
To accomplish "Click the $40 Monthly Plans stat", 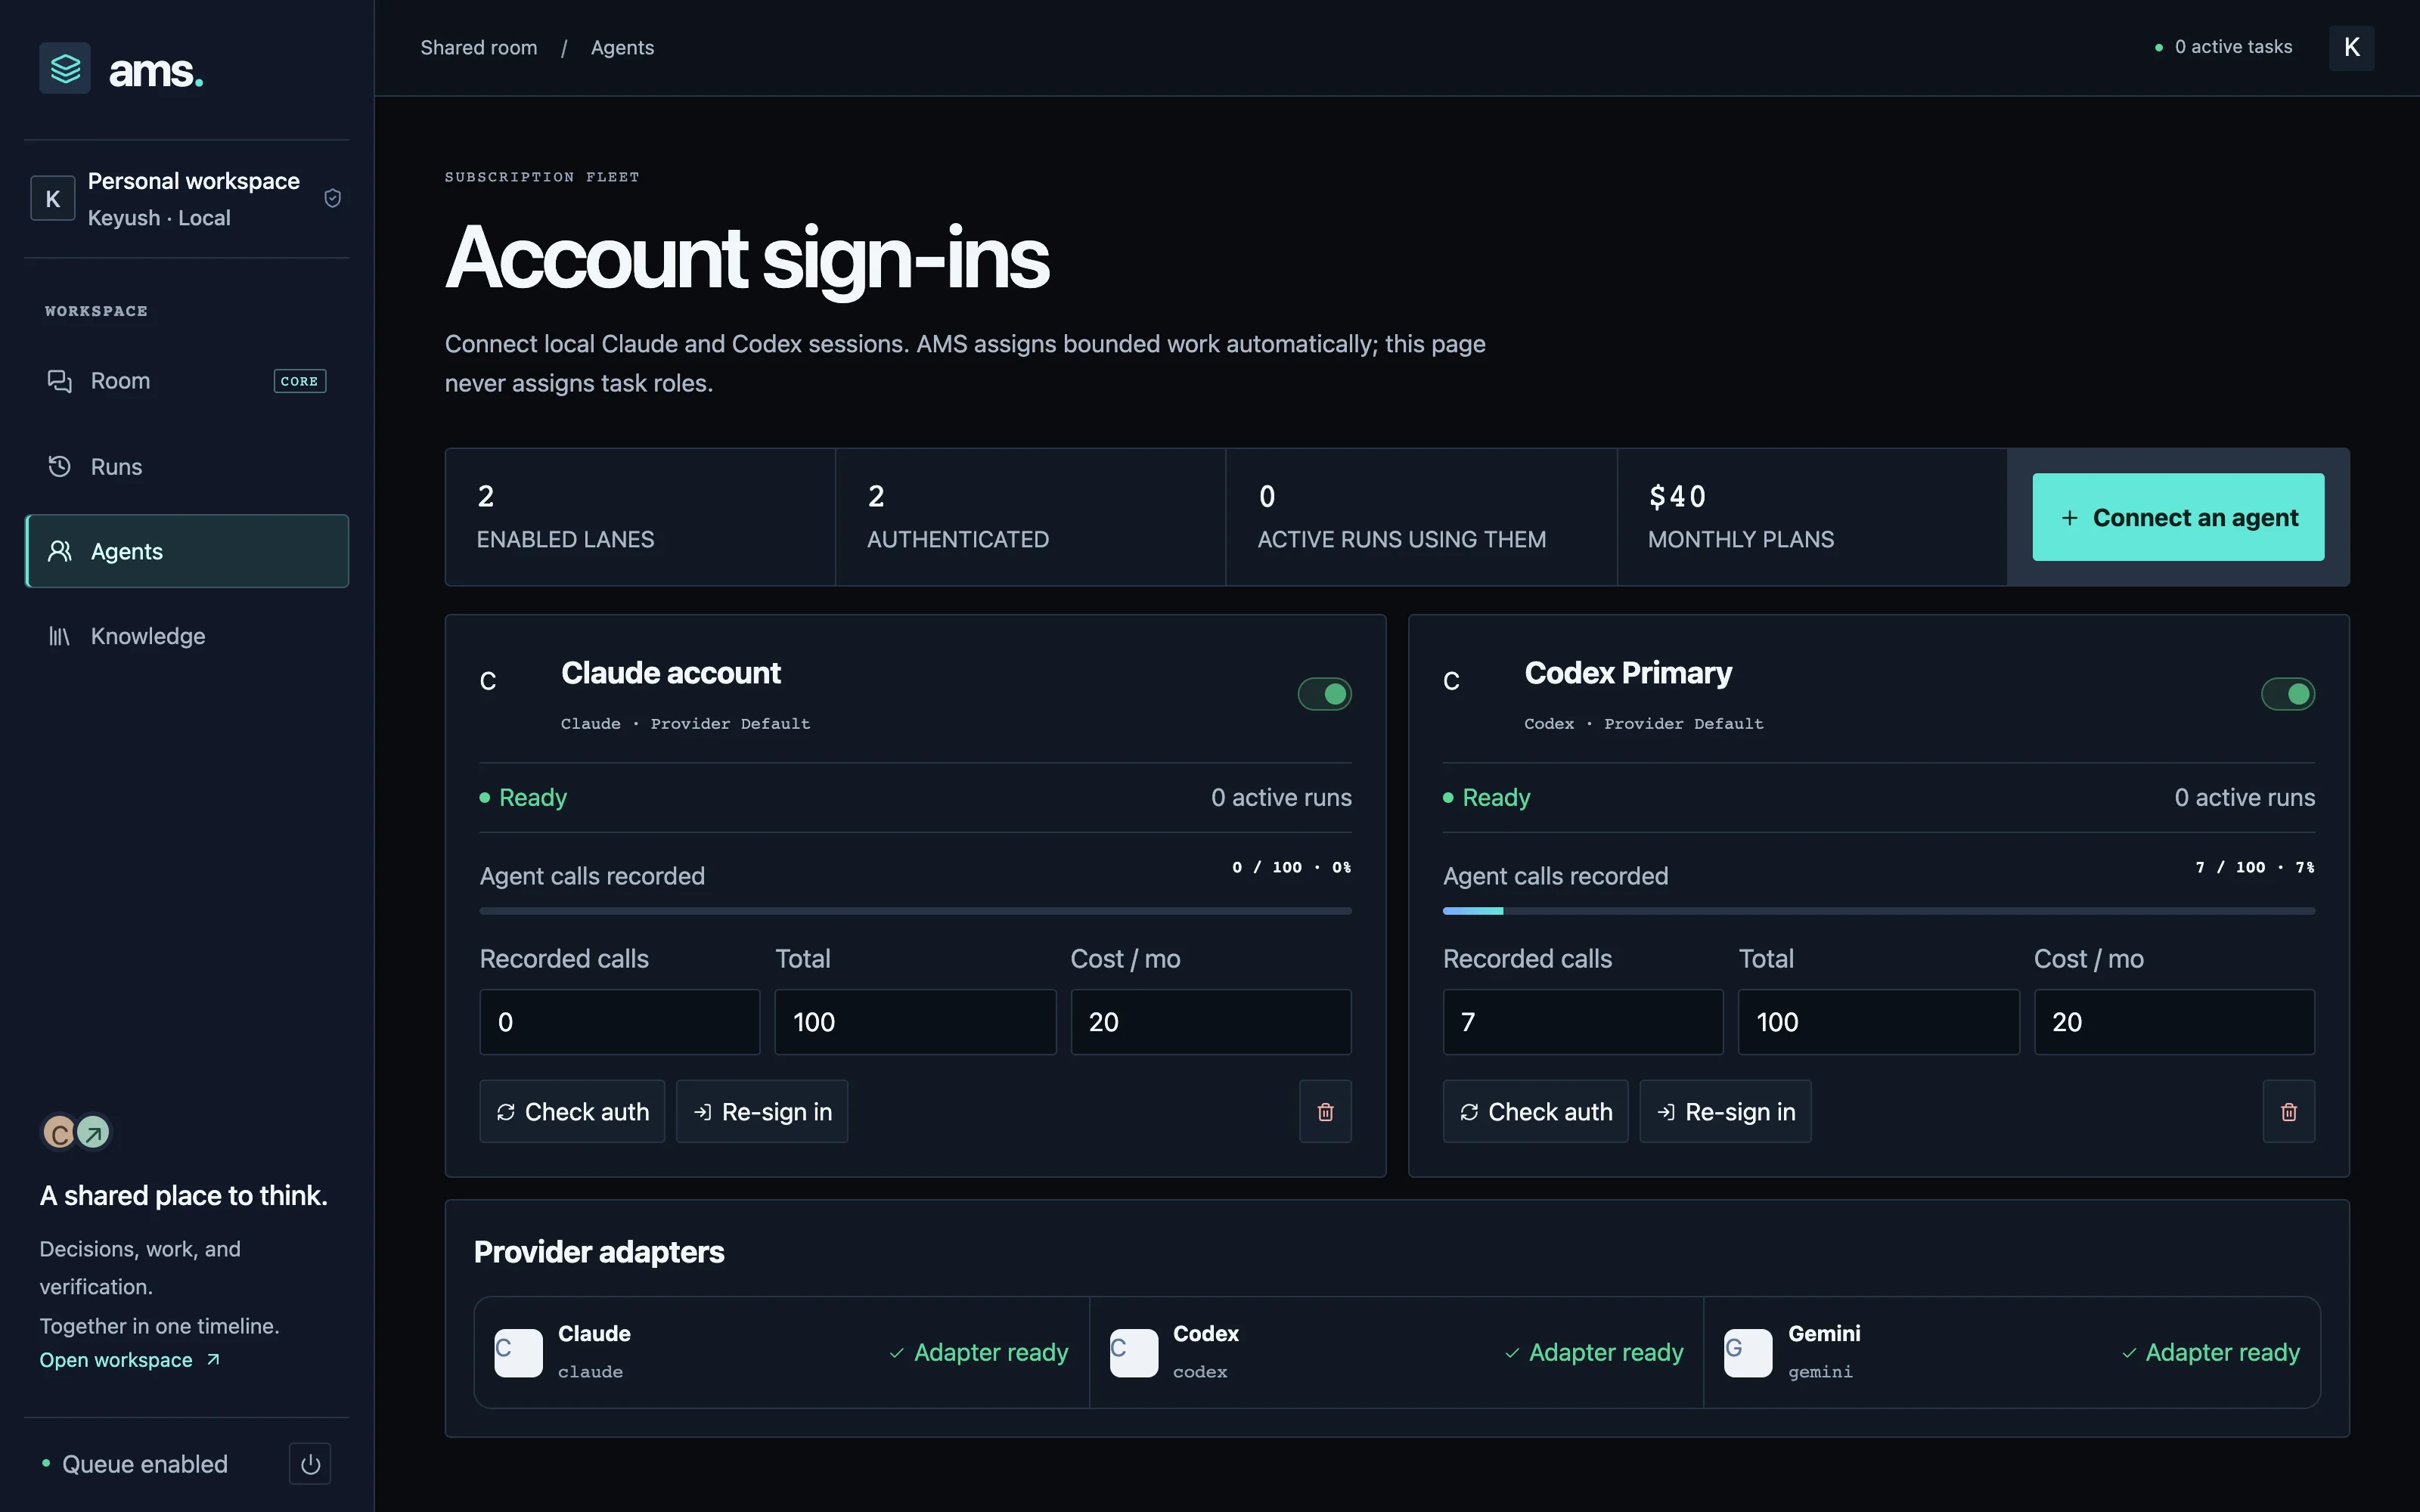I will pyautogui.click(x=1811, y=517).
